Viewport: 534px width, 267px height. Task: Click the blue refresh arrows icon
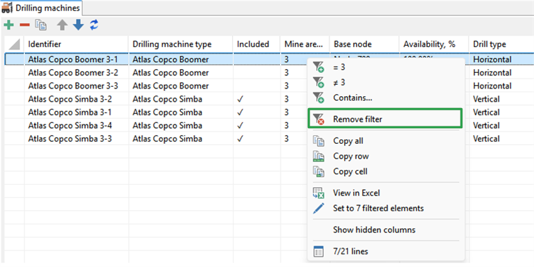pos(94,25)
